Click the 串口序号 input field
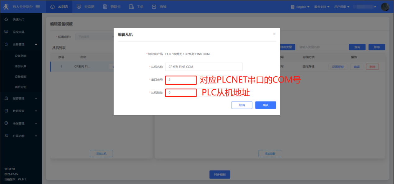 (181, 80)
